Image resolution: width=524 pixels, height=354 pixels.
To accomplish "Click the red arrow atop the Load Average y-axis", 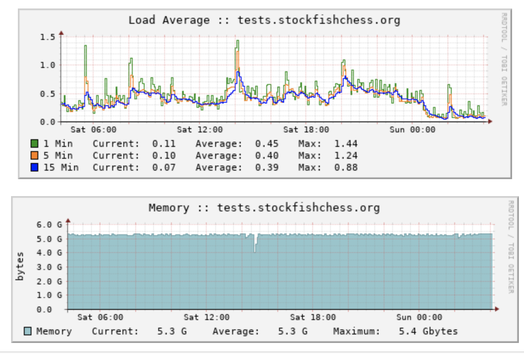I will coord(62,31).
